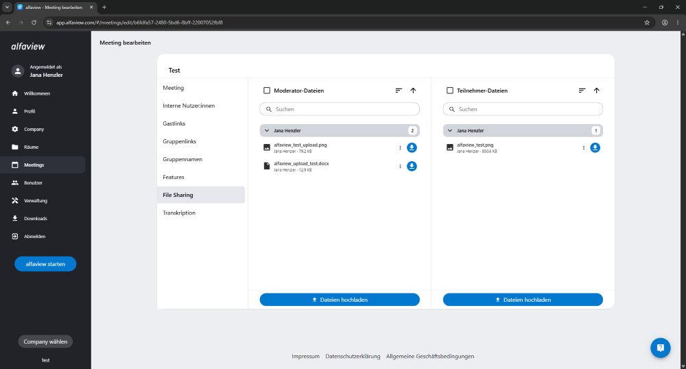Screen dimensions: 686x369
Task: Open more options for alfaview_test_upload.png
Action: 400,147
